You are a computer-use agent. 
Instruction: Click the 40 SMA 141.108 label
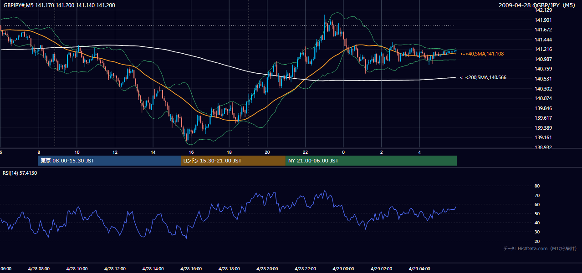pyautogui.click(x=482, y=54)
